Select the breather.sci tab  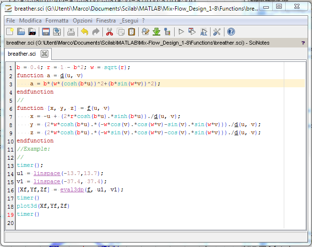(x=22, y=54)
